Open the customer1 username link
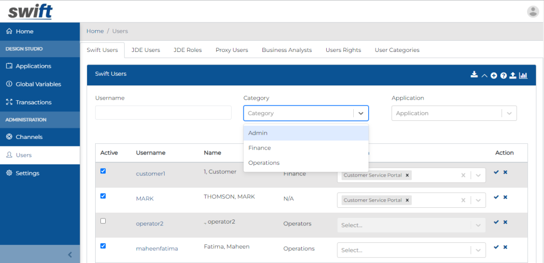The width and height of the screenshot is (544, 263). coord(150,174)
